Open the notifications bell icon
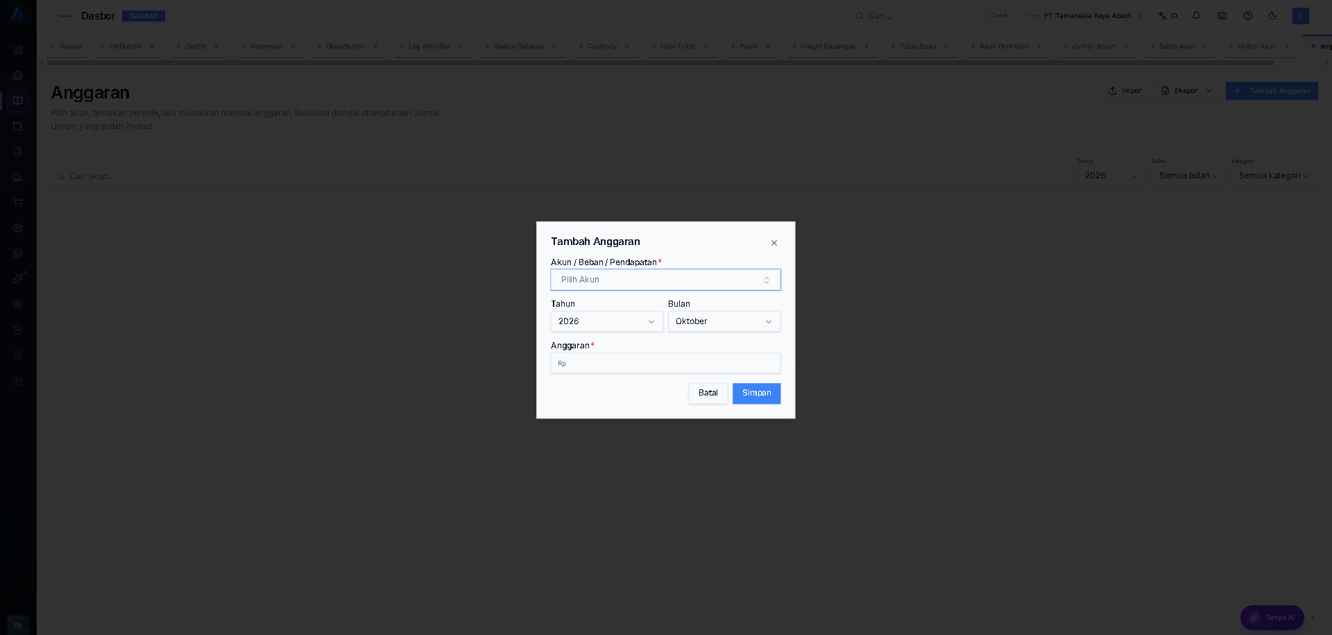The height and width of the screenshot is (635, 1332). pos(1196,16)
